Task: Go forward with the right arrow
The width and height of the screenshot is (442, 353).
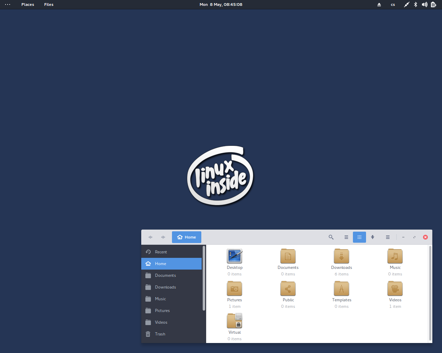Action: coord(163,237)
